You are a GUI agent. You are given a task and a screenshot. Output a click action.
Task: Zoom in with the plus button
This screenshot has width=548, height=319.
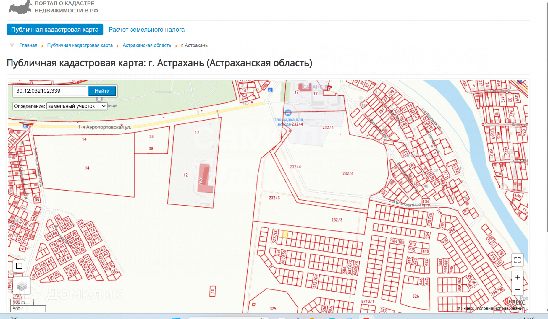(517, 277)
